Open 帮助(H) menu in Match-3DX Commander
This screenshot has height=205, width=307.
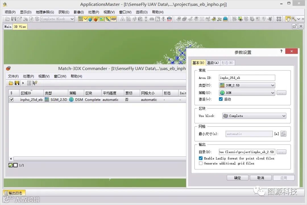click(x=76, y=76)
